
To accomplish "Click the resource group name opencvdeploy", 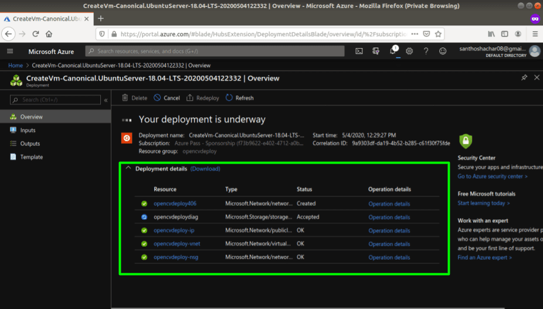I will (x=199, y=151).
